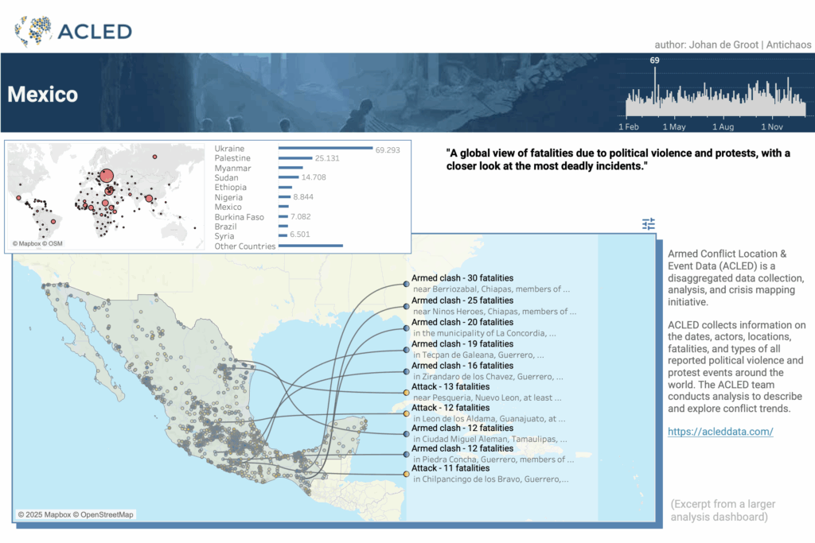815x543 pixels.
Task: Select the blue marker for Ciudad Miguel Aleman clash
Action: click(x=406, y=435)
